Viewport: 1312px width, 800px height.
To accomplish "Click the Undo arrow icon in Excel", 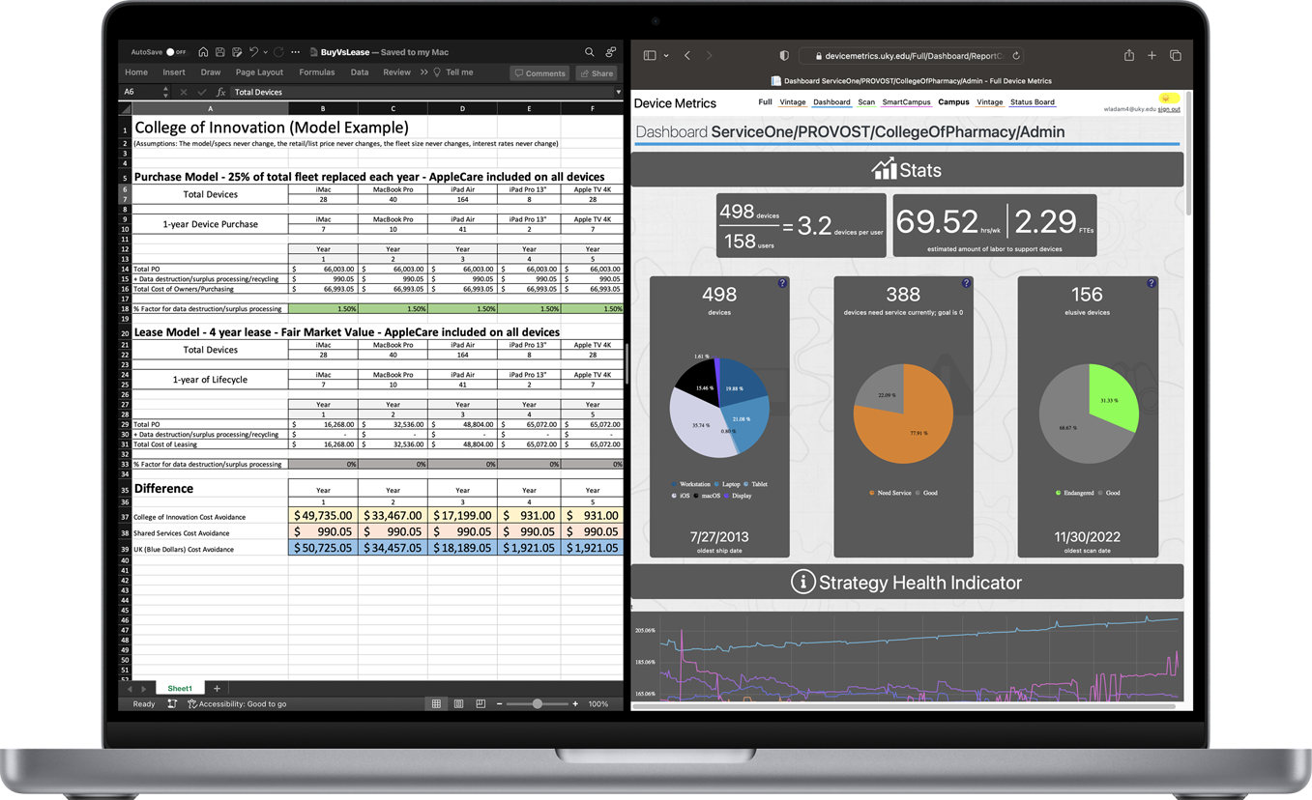I will click(x=253, y=52).
